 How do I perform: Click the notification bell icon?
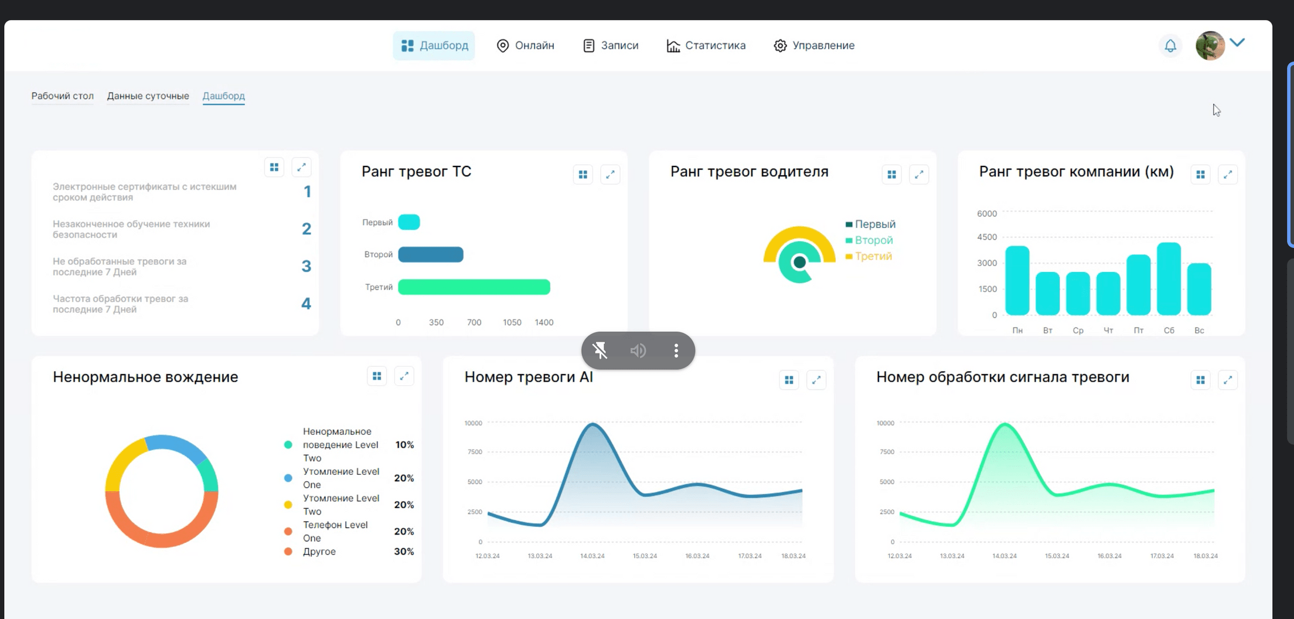click(1170, 46)
